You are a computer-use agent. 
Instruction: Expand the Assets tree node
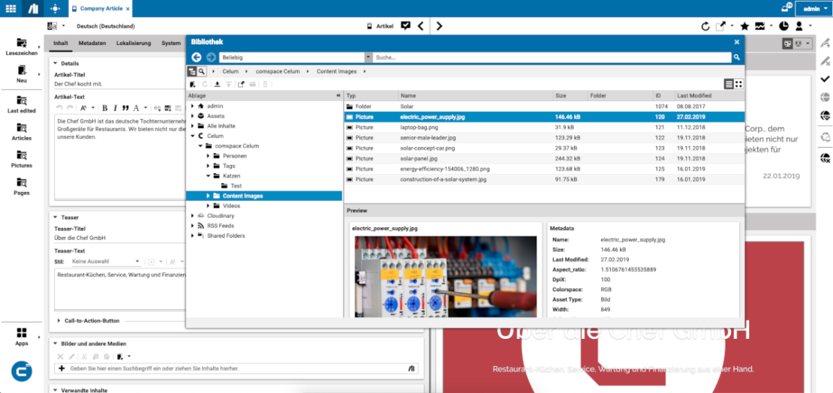(x=192, y=115)
